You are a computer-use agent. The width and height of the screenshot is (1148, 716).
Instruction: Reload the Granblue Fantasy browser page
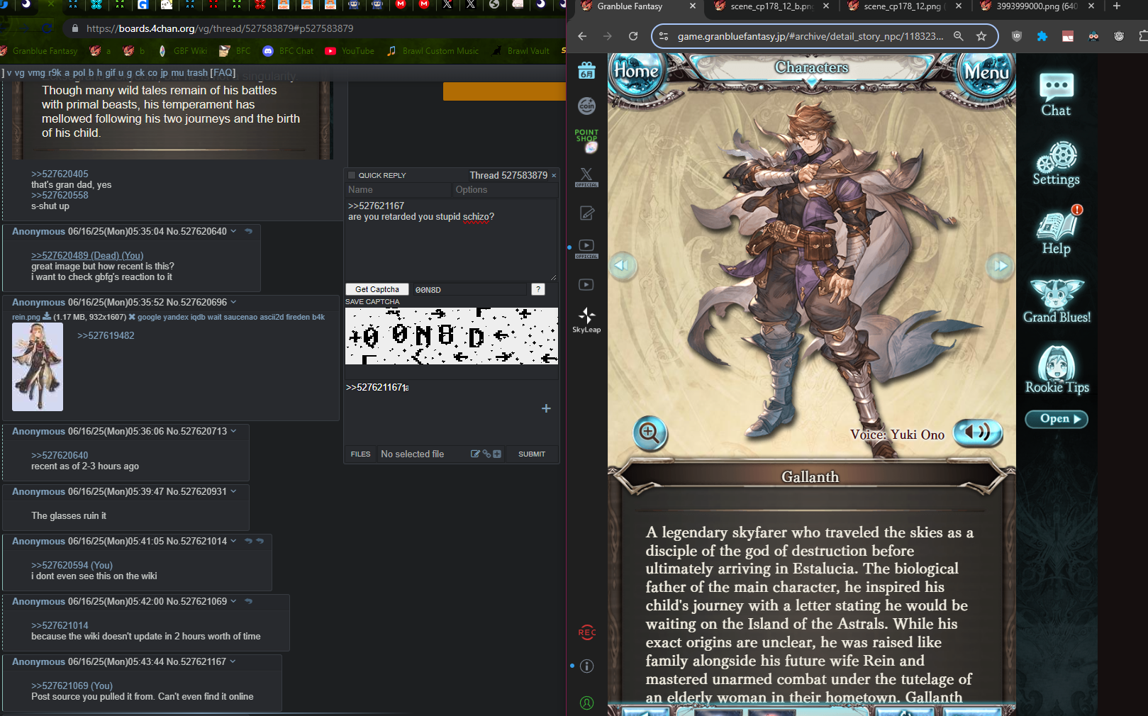coord(633,36)
